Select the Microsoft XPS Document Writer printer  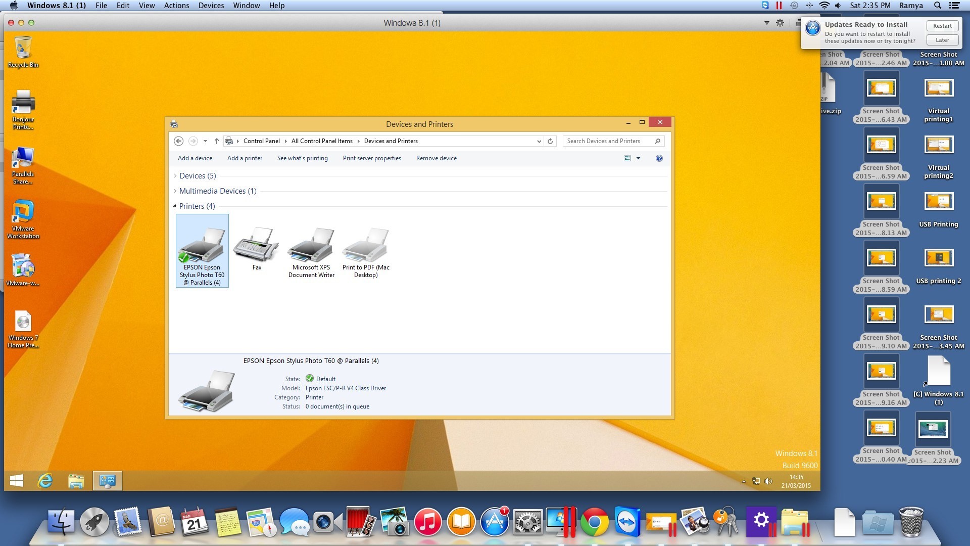311,252
